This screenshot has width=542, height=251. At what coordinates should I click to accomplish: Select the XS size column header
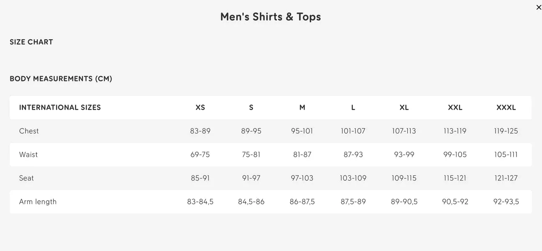coord(200,108)
